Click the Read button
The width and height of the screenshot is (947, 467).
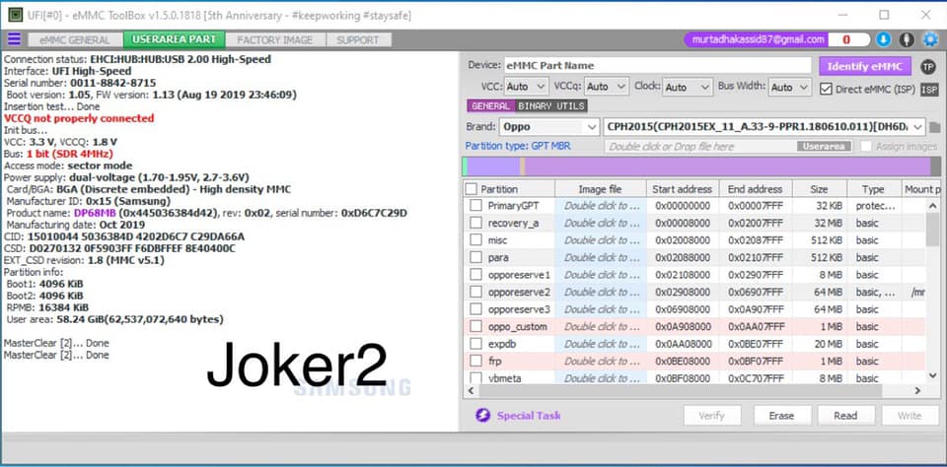click(845, 416)
